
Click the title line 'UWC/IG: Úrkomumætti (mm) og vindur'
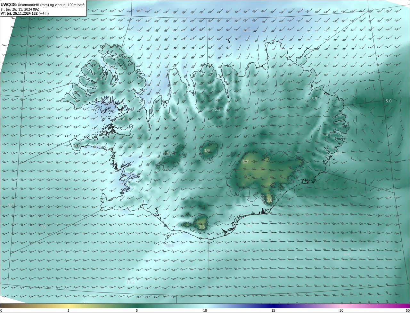pos(43,4)
